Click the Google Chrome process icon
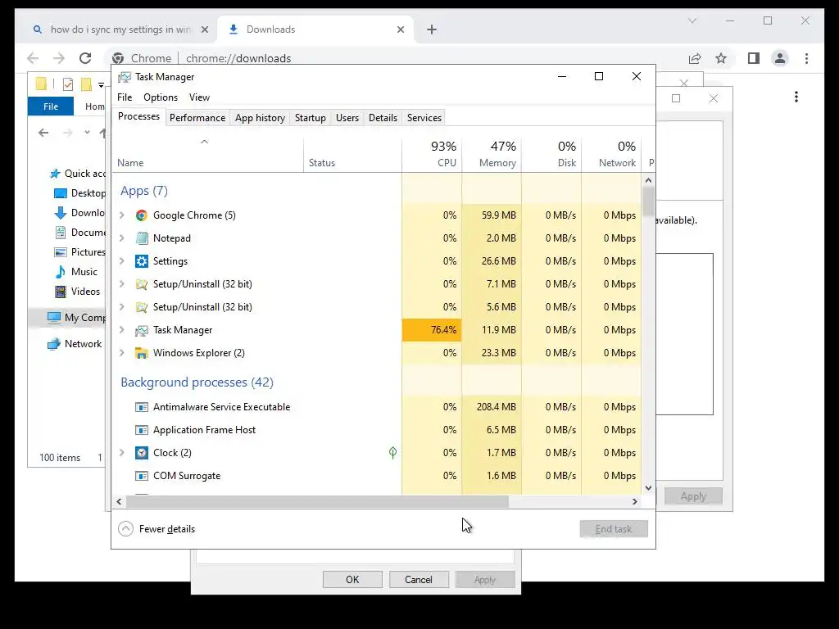This screenshot has width=839, height=629. coord(141,215)
